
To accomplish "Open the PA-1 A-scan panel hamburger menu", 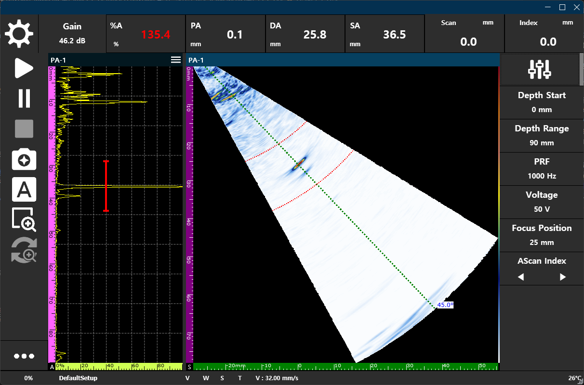I will [176, 60].
